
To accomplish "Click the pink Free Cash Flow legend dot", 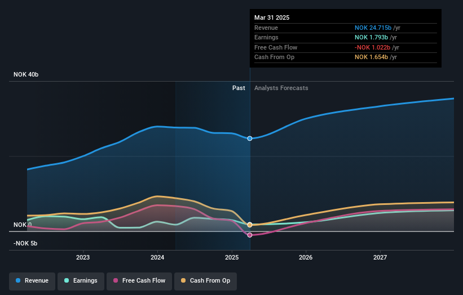I will coord(116,280).
